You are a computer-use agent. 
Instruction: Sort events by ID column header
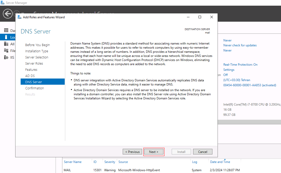(x=95, y=162)
